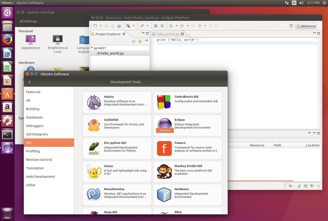Click the Next annotation arrow icon in Eclipse
This screenshot has width=328, height=221.
(x=171, y=26)
